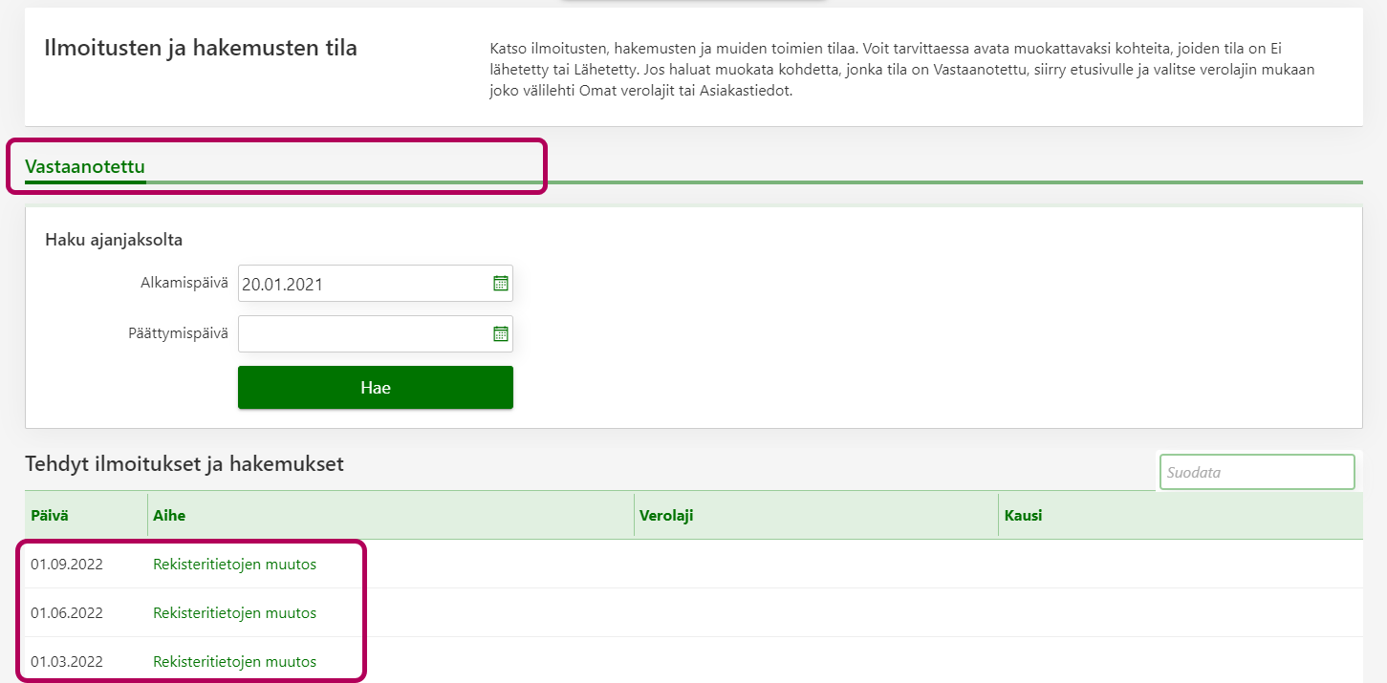This screenshot has width=1387, height=683.
Task: Click the Verolaji column header
Action: (665, 516)
